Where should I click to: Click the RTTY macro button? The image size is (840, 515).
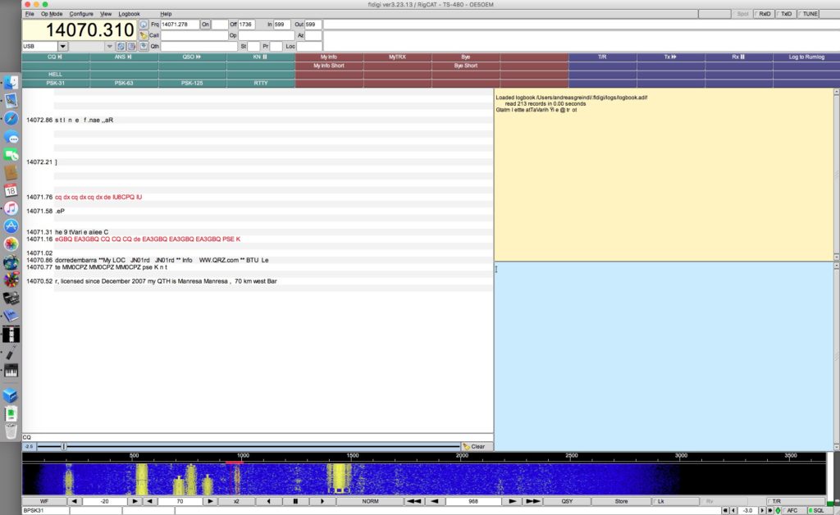coord(261,83)
